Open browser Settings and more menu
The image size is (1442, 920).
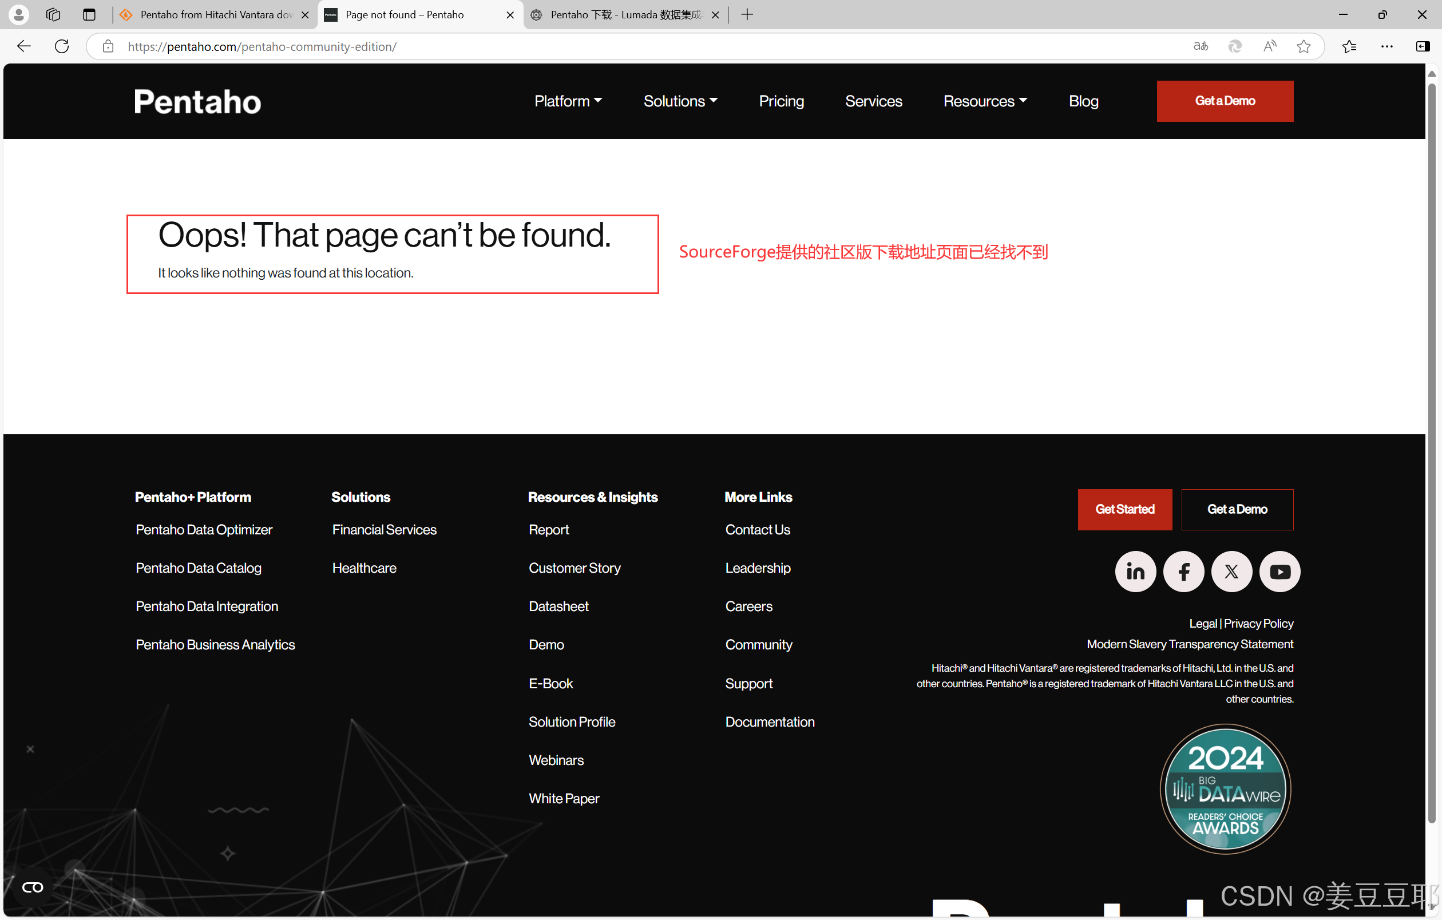(1386, 46)
